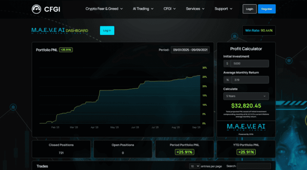The height and width of the screenshot is (170, 307).
Task: Click the blue Register button
Action: pos(267,9)
